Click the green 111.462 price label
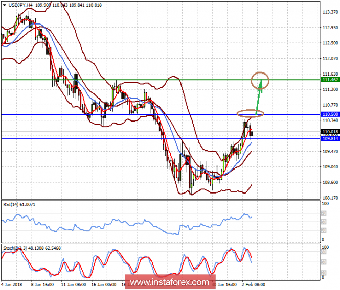Viewport: 340px width, 290px height. coord(329,80)
